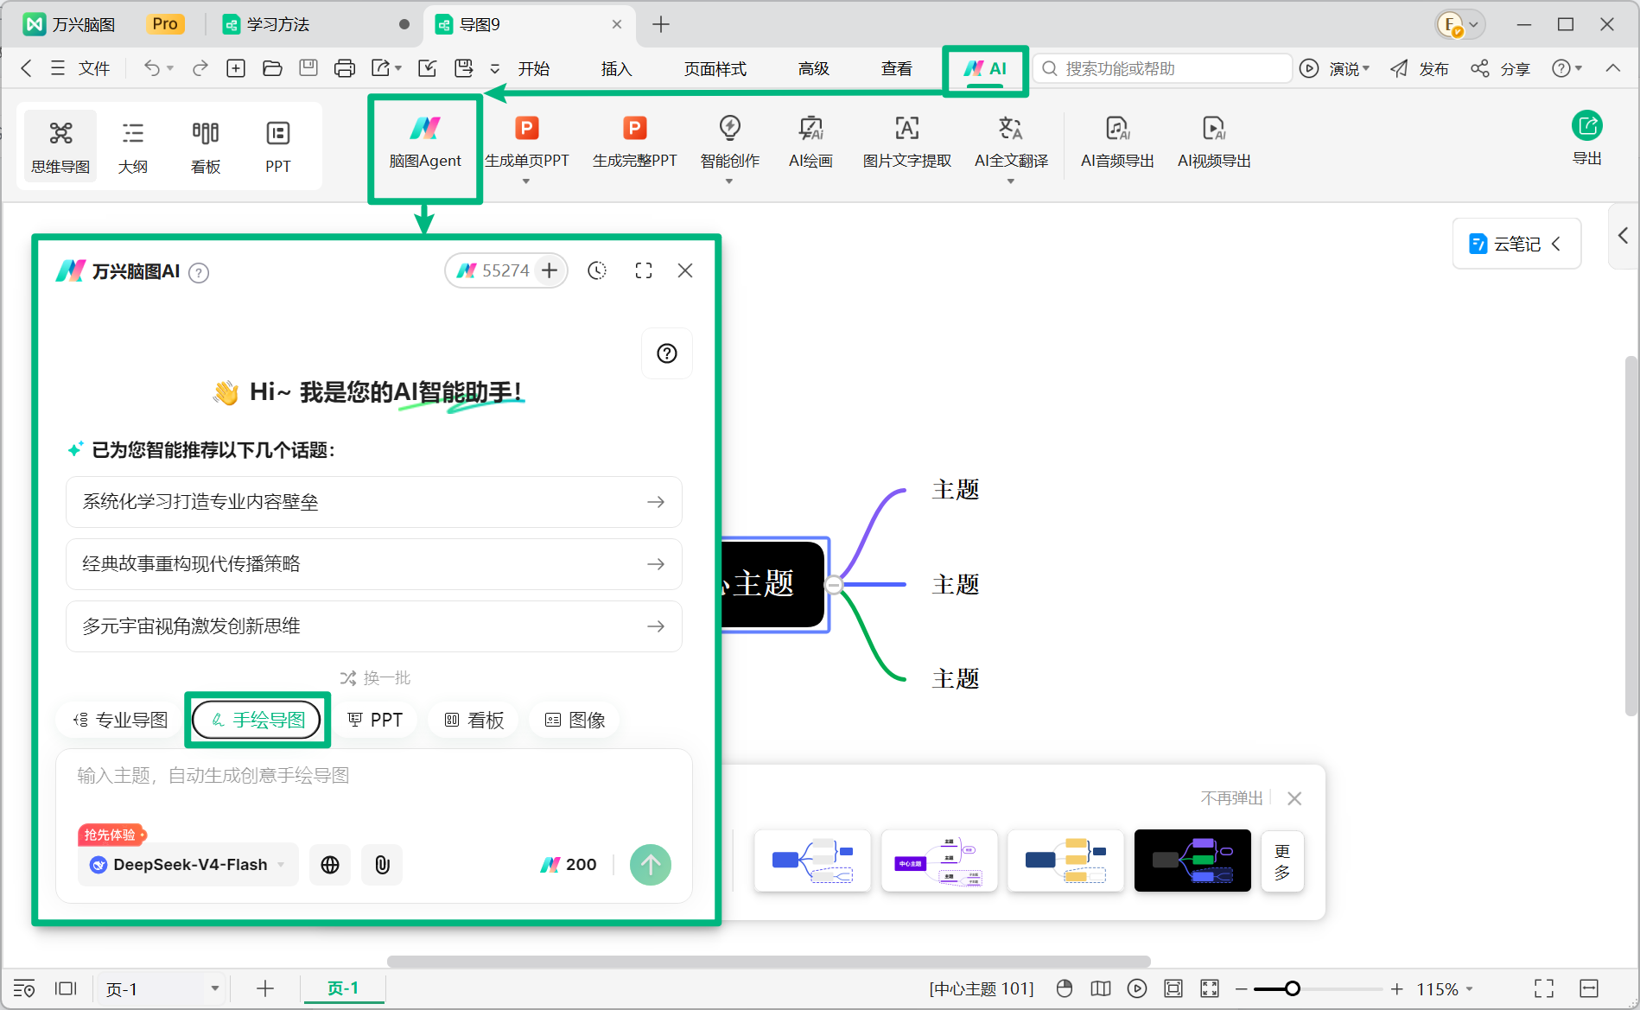Switch to 大纲 outline view

coord(133,146)
